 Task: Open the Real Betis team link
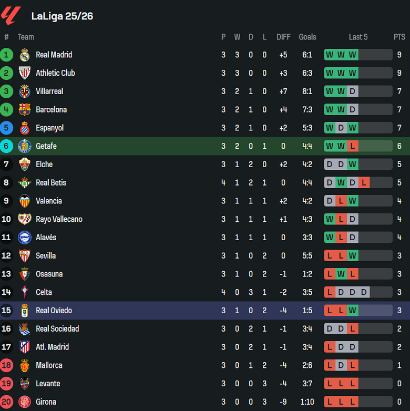coord(51,183)
